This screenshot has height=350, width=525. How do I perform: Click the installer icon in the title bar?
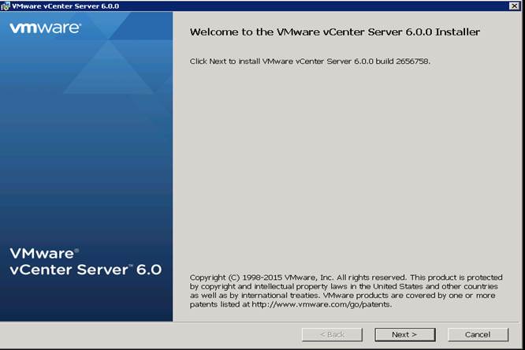6,6
